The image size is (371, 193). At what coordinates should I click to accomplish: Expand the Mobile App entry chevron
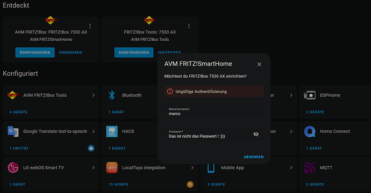[291, 168]
